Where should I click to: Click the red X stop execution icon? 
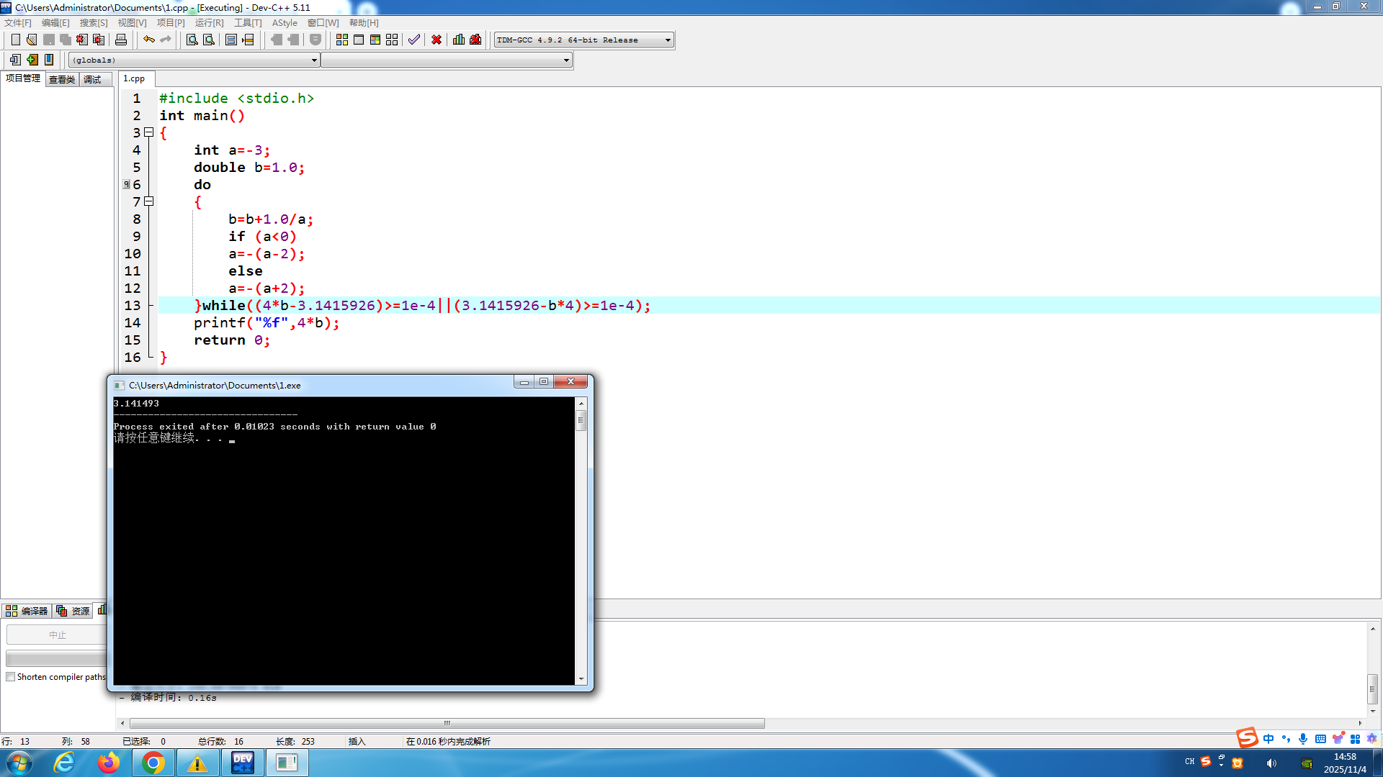[437, 40]
